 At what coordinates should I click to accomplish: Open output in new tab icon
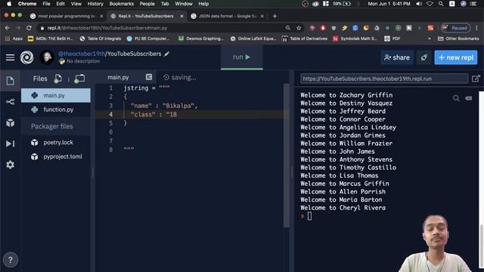coord(476,79)
